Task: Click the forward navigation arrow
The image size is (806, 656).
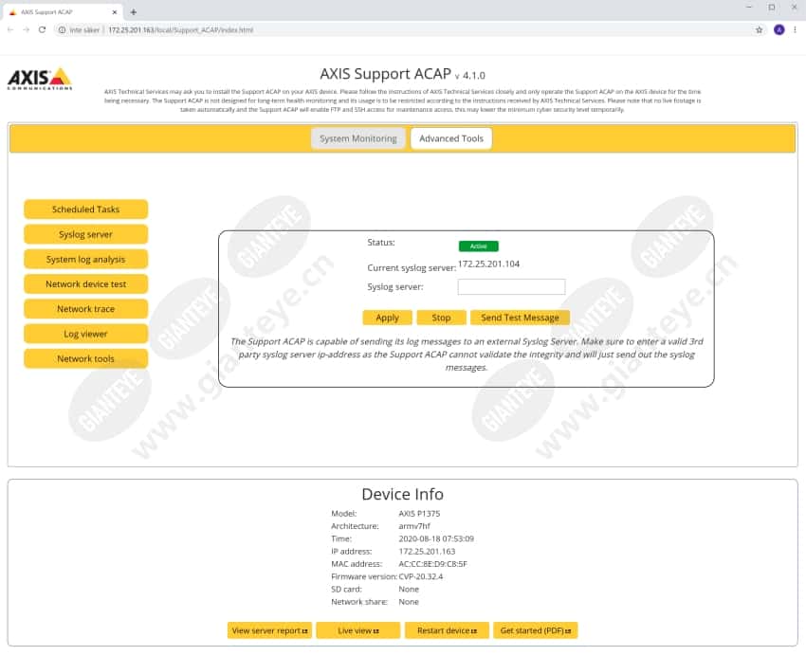Action: coord(27,29)
